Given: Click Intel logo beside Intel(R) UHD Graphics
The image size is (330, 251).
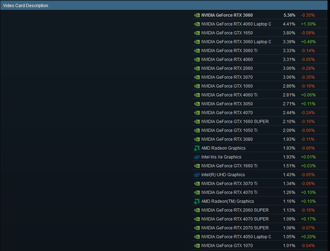Looking at the screenshot, I should pyautogui.click(x=197, y=175).
